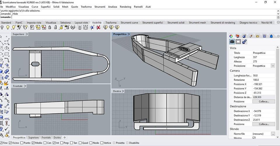Select the Frontale viewport tab at the bottom
This screenshot has height=146, width=280.
point(46,138)
